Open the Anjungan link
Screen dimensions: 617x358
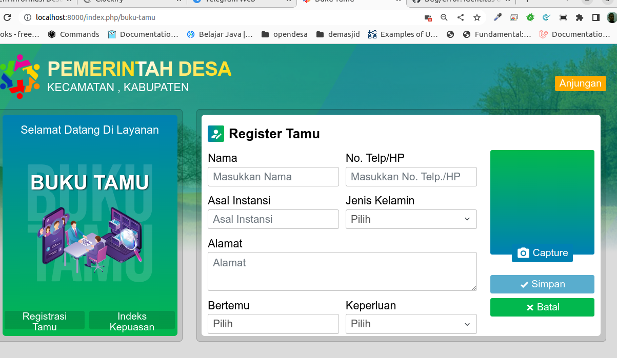pos(580,83)
